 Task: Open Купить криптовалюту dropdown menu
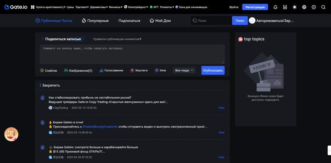49,7
